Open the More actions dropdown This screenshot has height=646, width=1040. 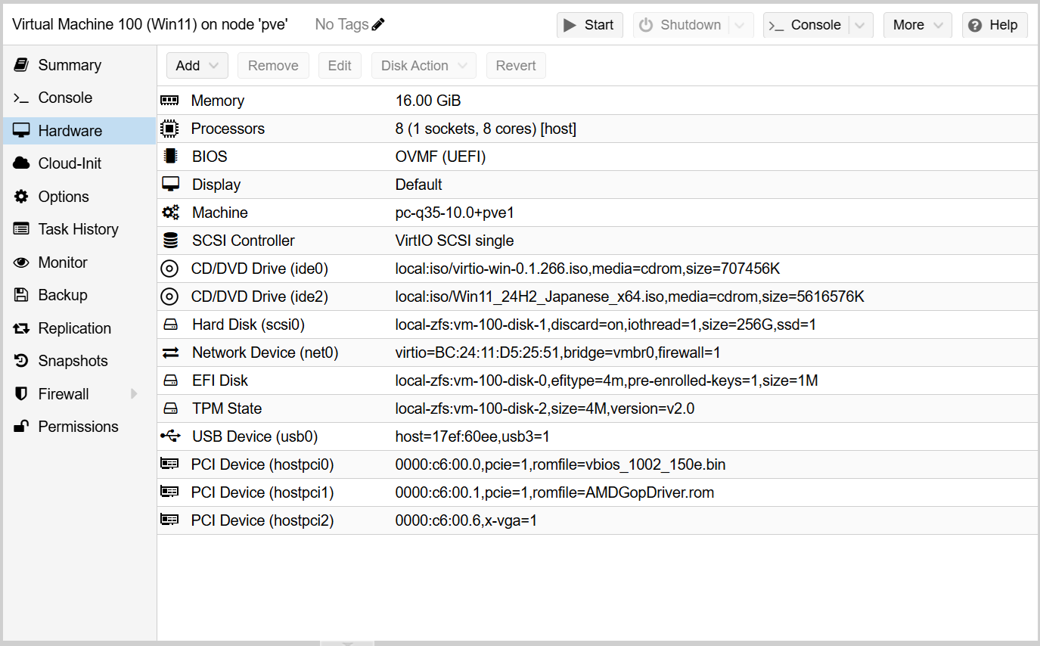point(917,25)
